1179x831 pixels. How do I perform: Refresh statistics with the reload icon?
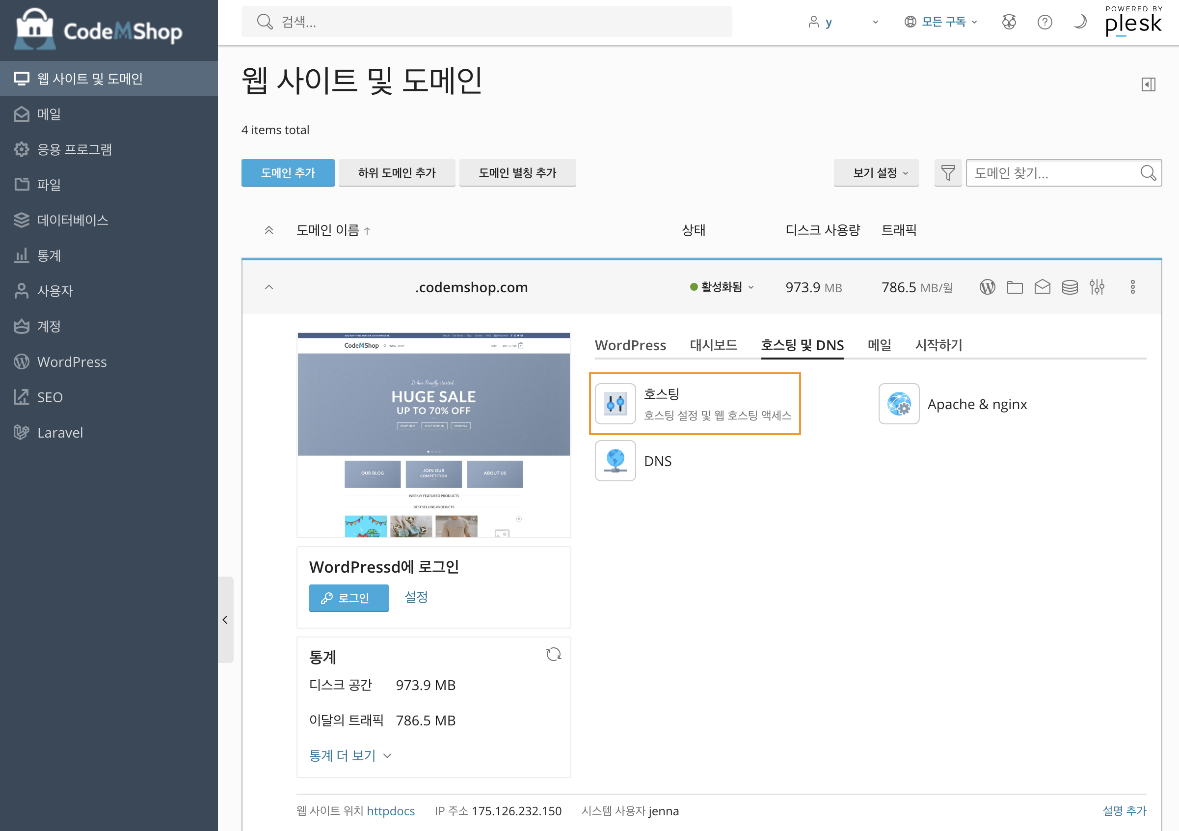tap(553, 654)
